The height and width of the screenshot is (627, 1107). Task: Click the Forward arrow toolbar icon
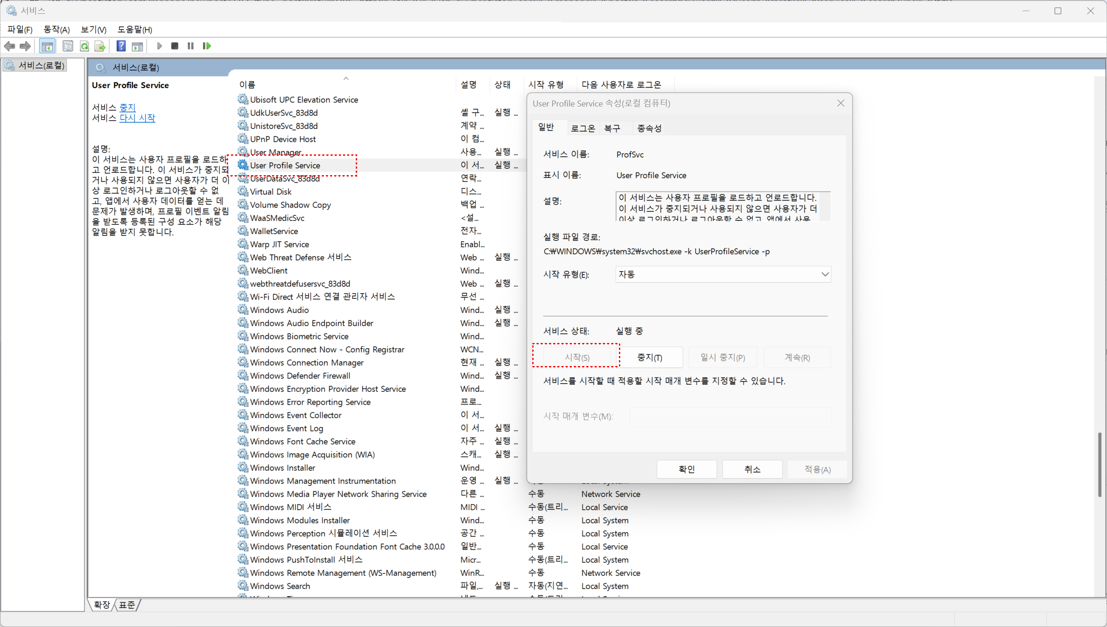click(26, 46)
